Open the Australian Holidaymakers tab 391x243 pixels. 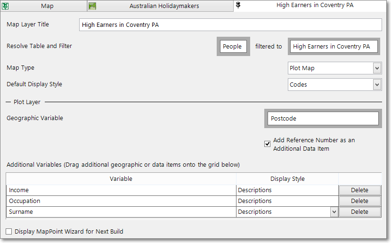[x=160, y=6]
